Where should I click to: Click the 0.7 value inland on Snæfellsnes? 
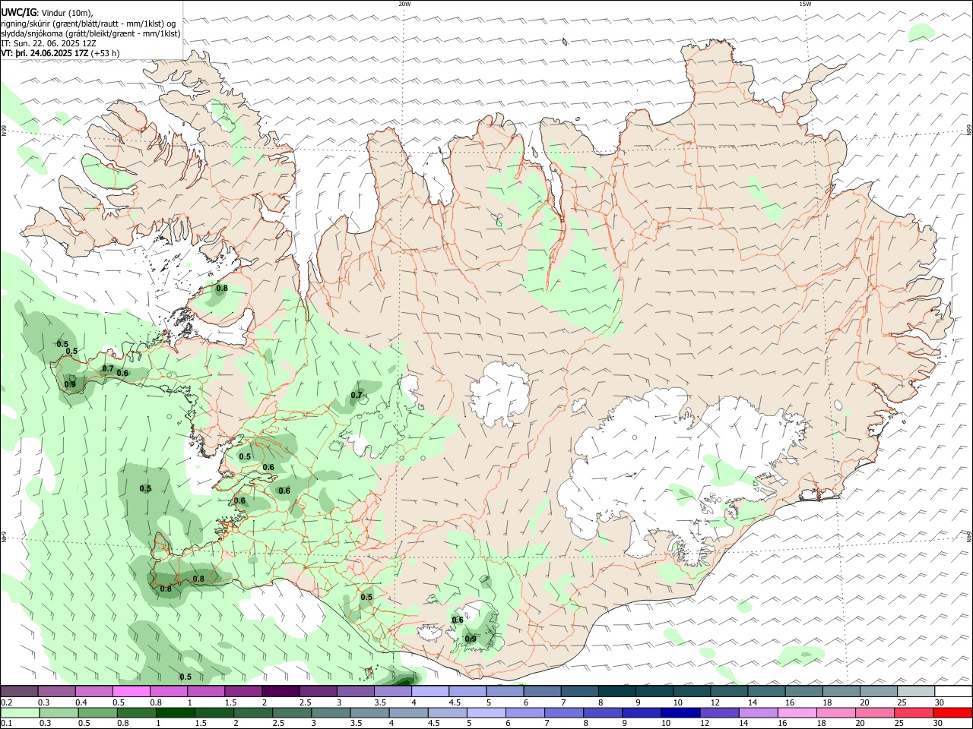tap(108, 369)
